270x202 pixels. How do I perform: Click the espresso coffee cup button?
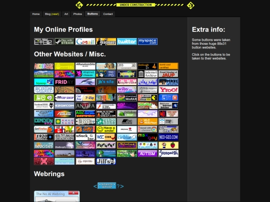pos(85,161)
